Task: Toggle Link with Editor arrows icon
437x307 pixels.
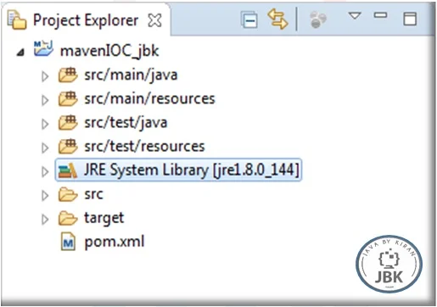Action: pos(277,19)
